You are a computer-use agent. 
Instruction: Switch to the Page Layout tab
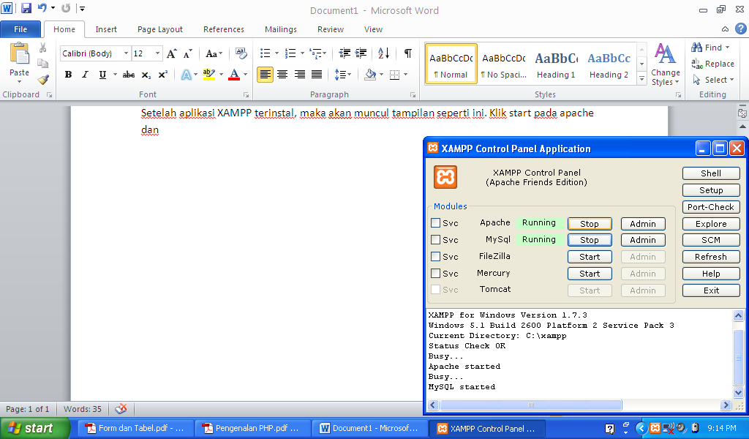pos(160,29)
